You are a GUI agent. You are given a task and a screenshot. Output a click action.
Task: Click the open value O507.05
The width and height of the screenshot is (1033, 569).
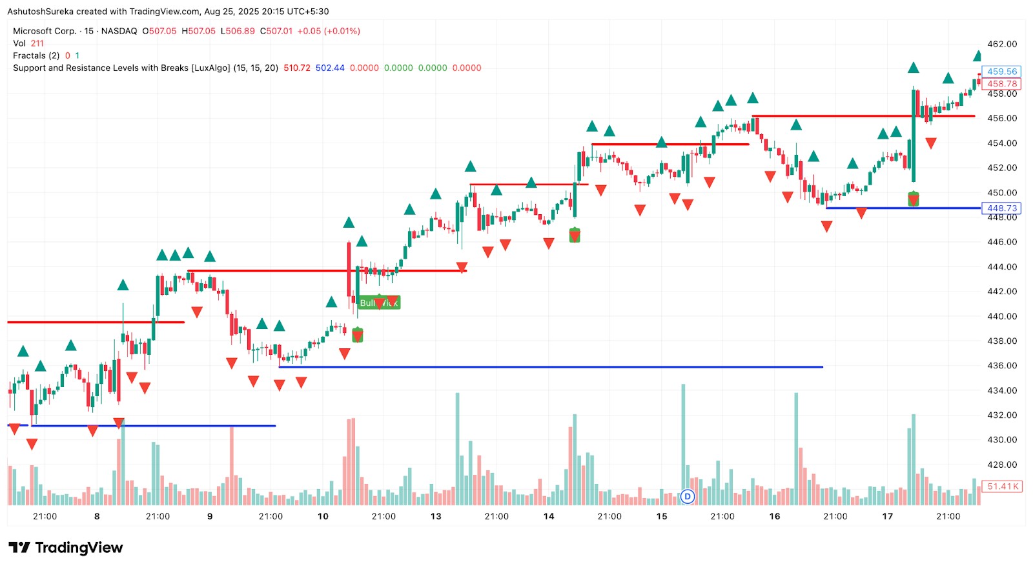(x=159, y=31)
